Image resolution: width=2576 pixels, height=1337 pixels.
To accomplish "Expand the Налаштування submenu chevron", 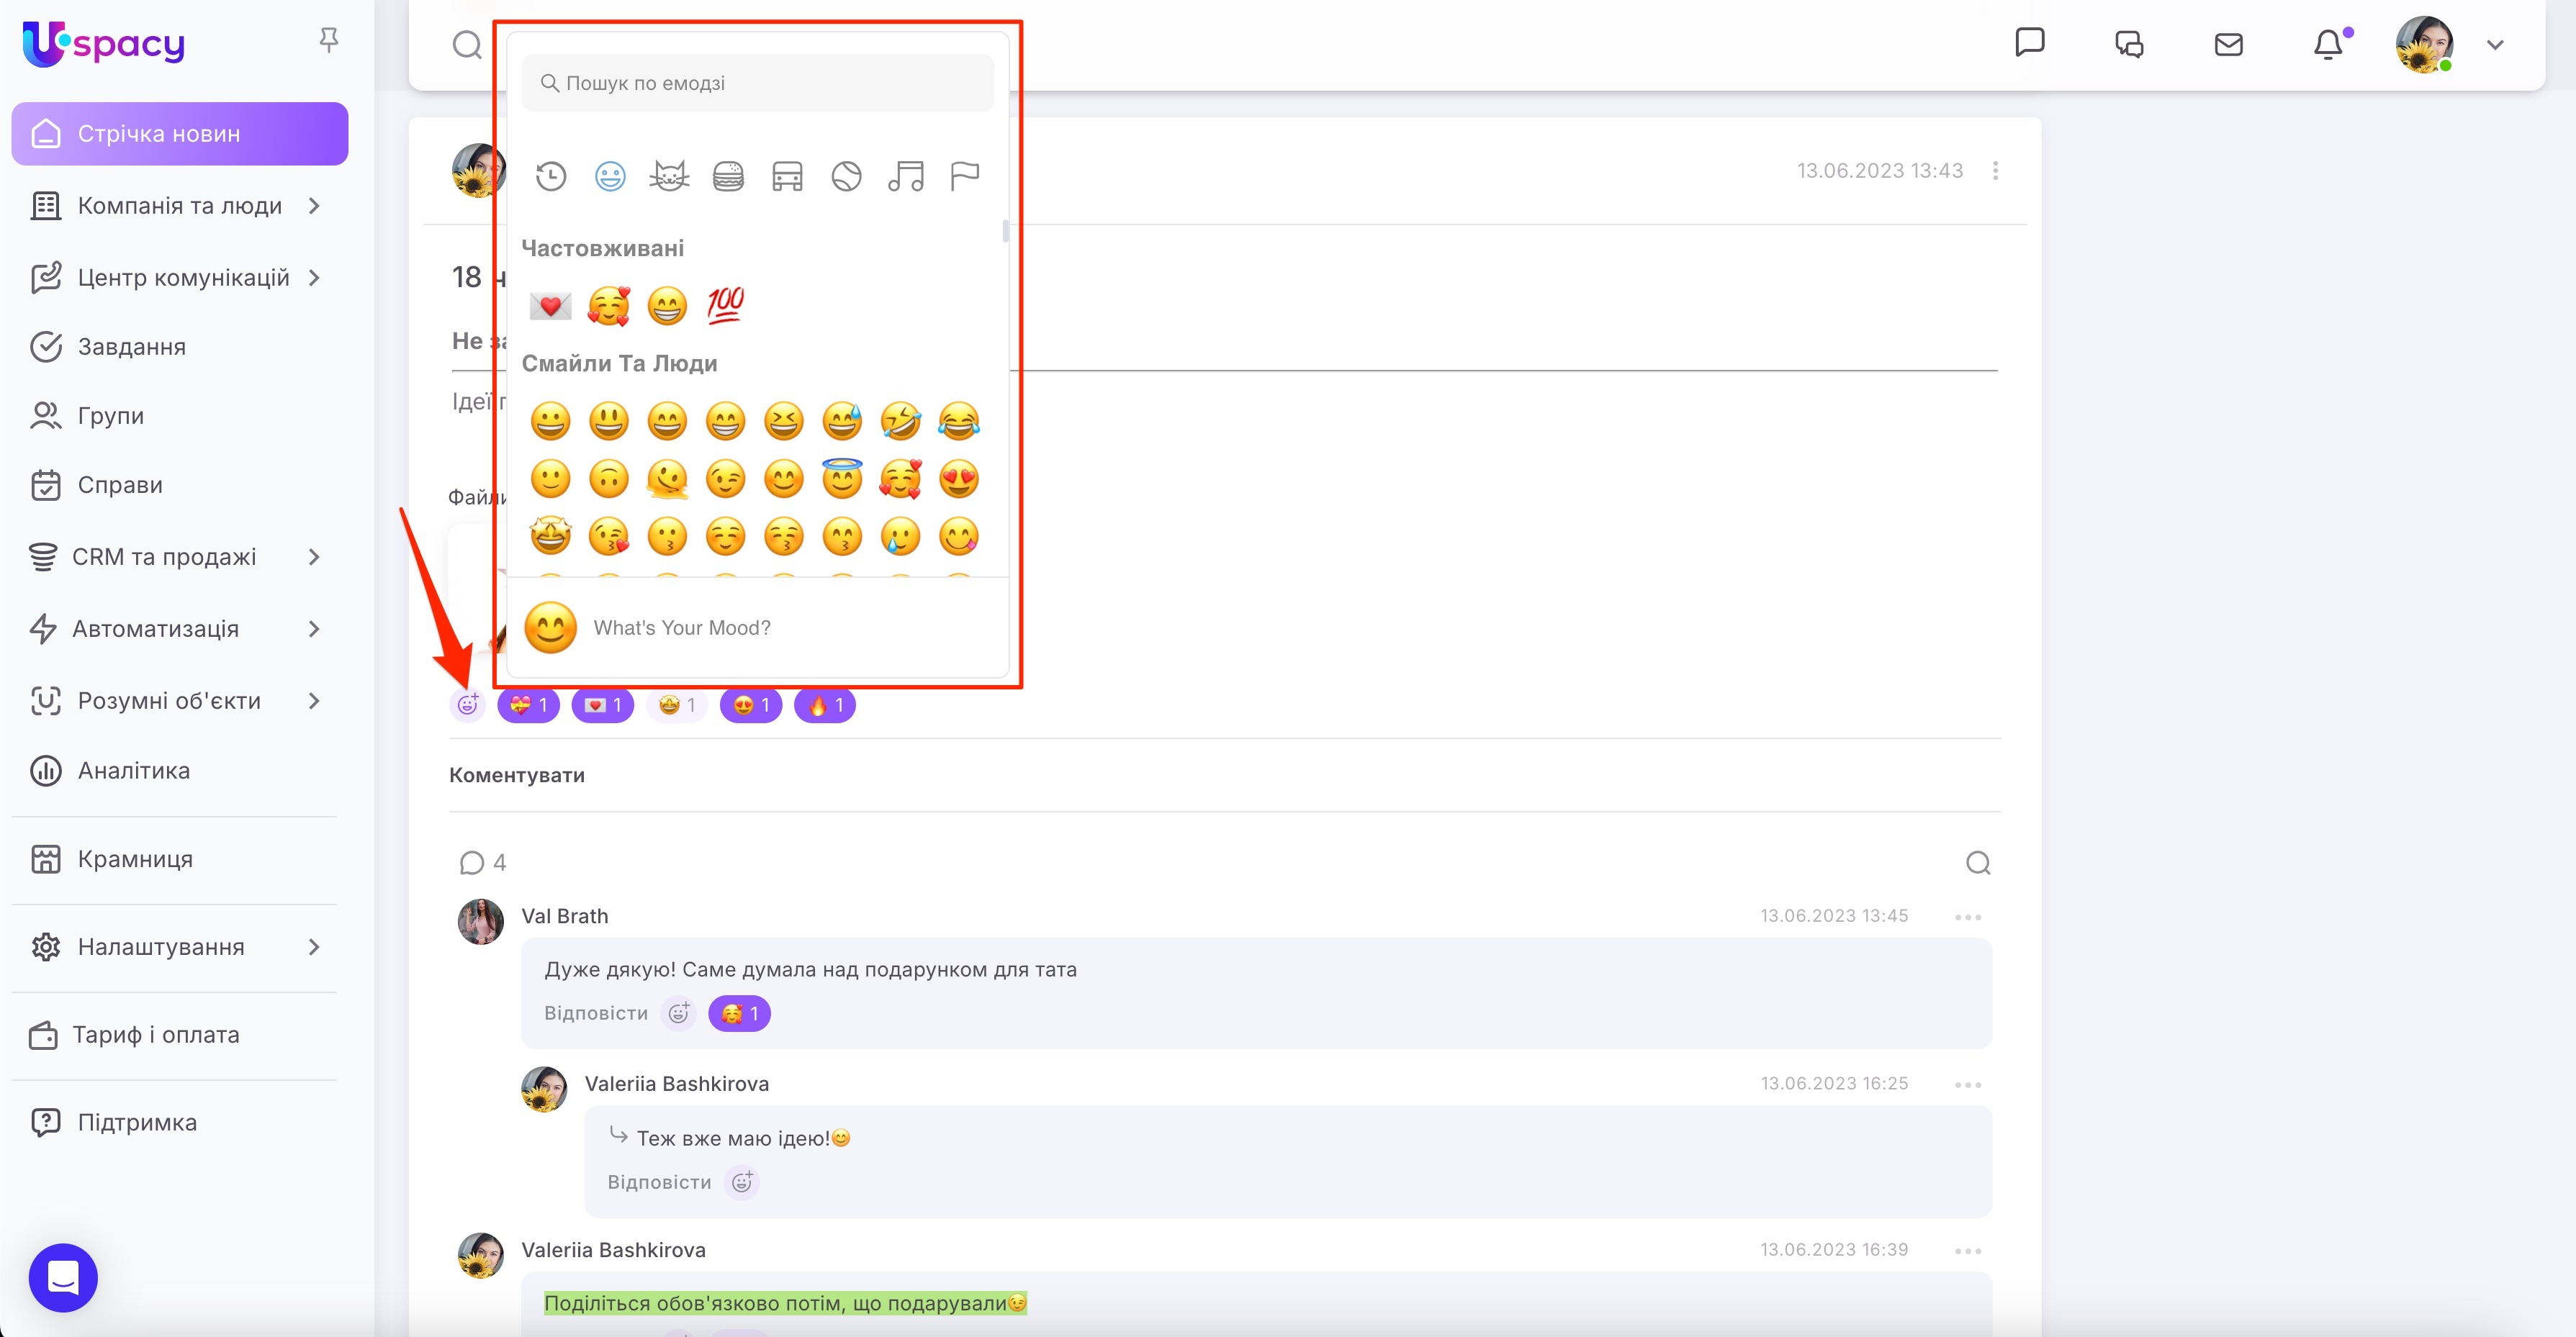I will pos(314,946).
